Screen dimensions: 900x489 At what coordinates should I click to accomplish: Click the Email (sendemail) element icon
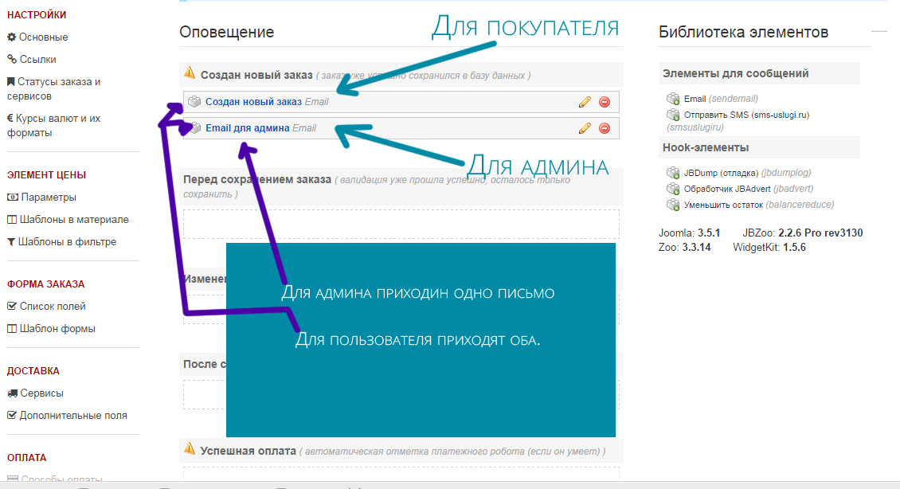tap(673, 99)
